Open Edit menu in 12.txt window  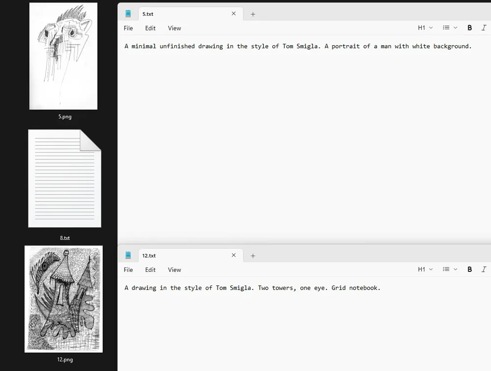click(x=150, y=270)
